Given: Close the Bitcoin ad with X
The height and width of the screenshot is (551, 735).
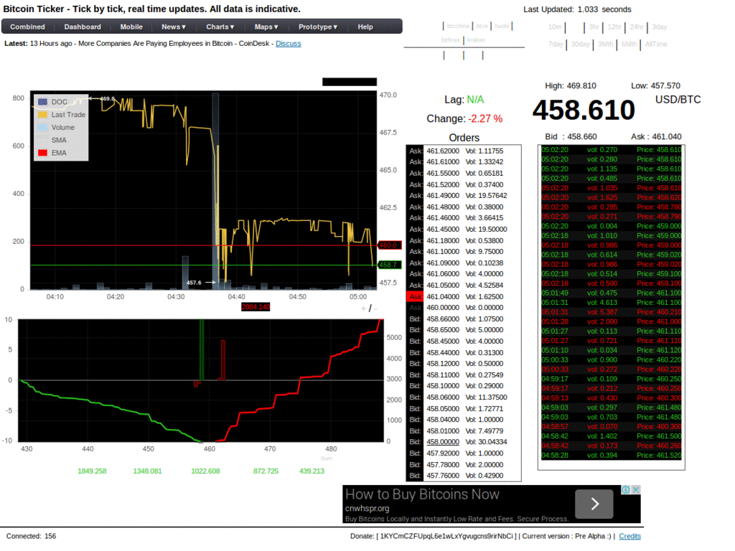Looking at the screenshot, I should 636,489.
